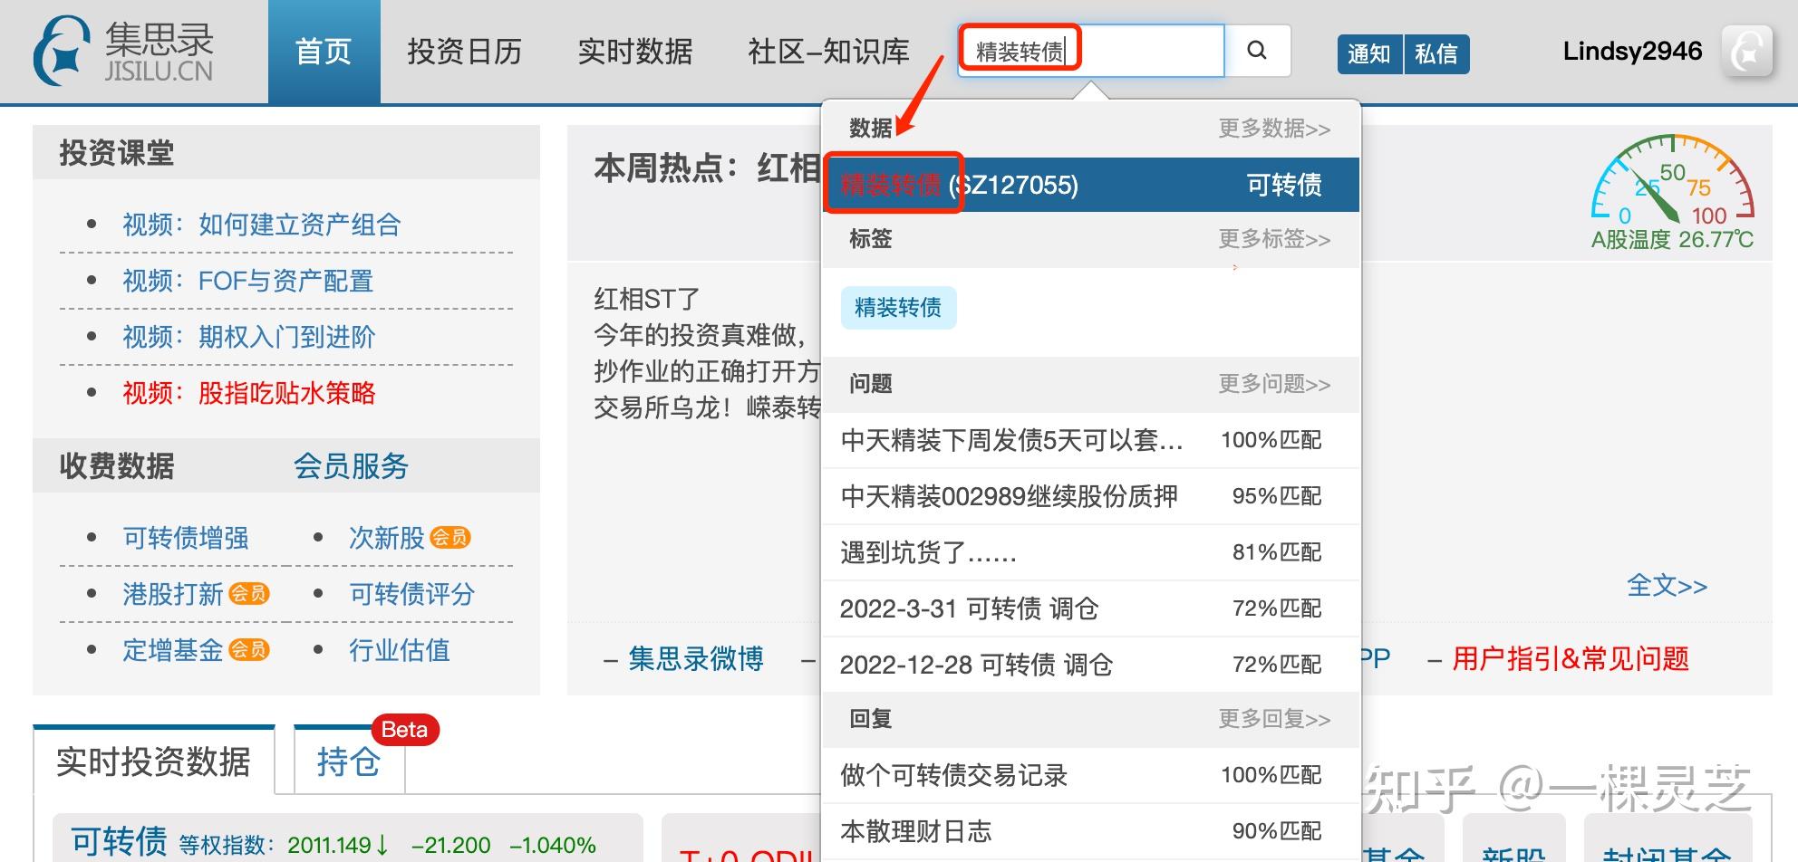Screen dimensions: 1798x862
Task: Click 更多回复>> link
Action: click(1274, 719)
